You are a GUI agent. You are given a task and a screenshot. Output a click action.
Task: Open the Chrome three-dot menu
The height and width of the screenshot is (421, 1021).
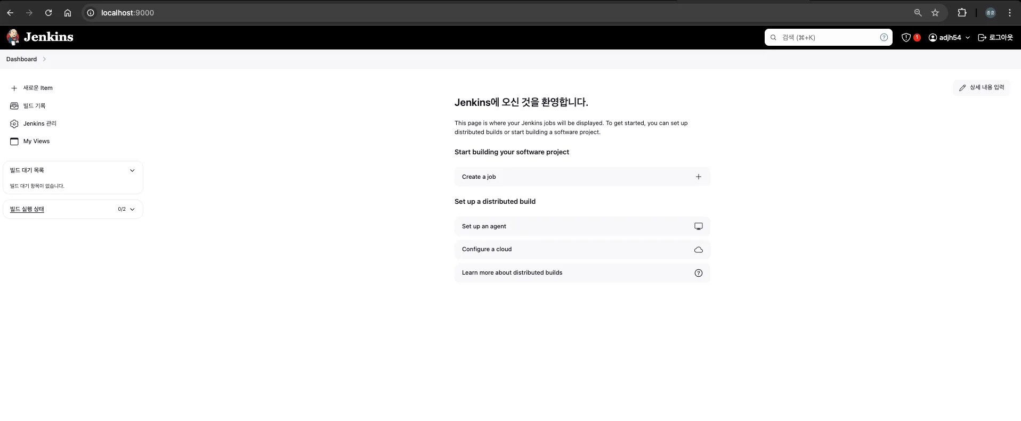1010,13
